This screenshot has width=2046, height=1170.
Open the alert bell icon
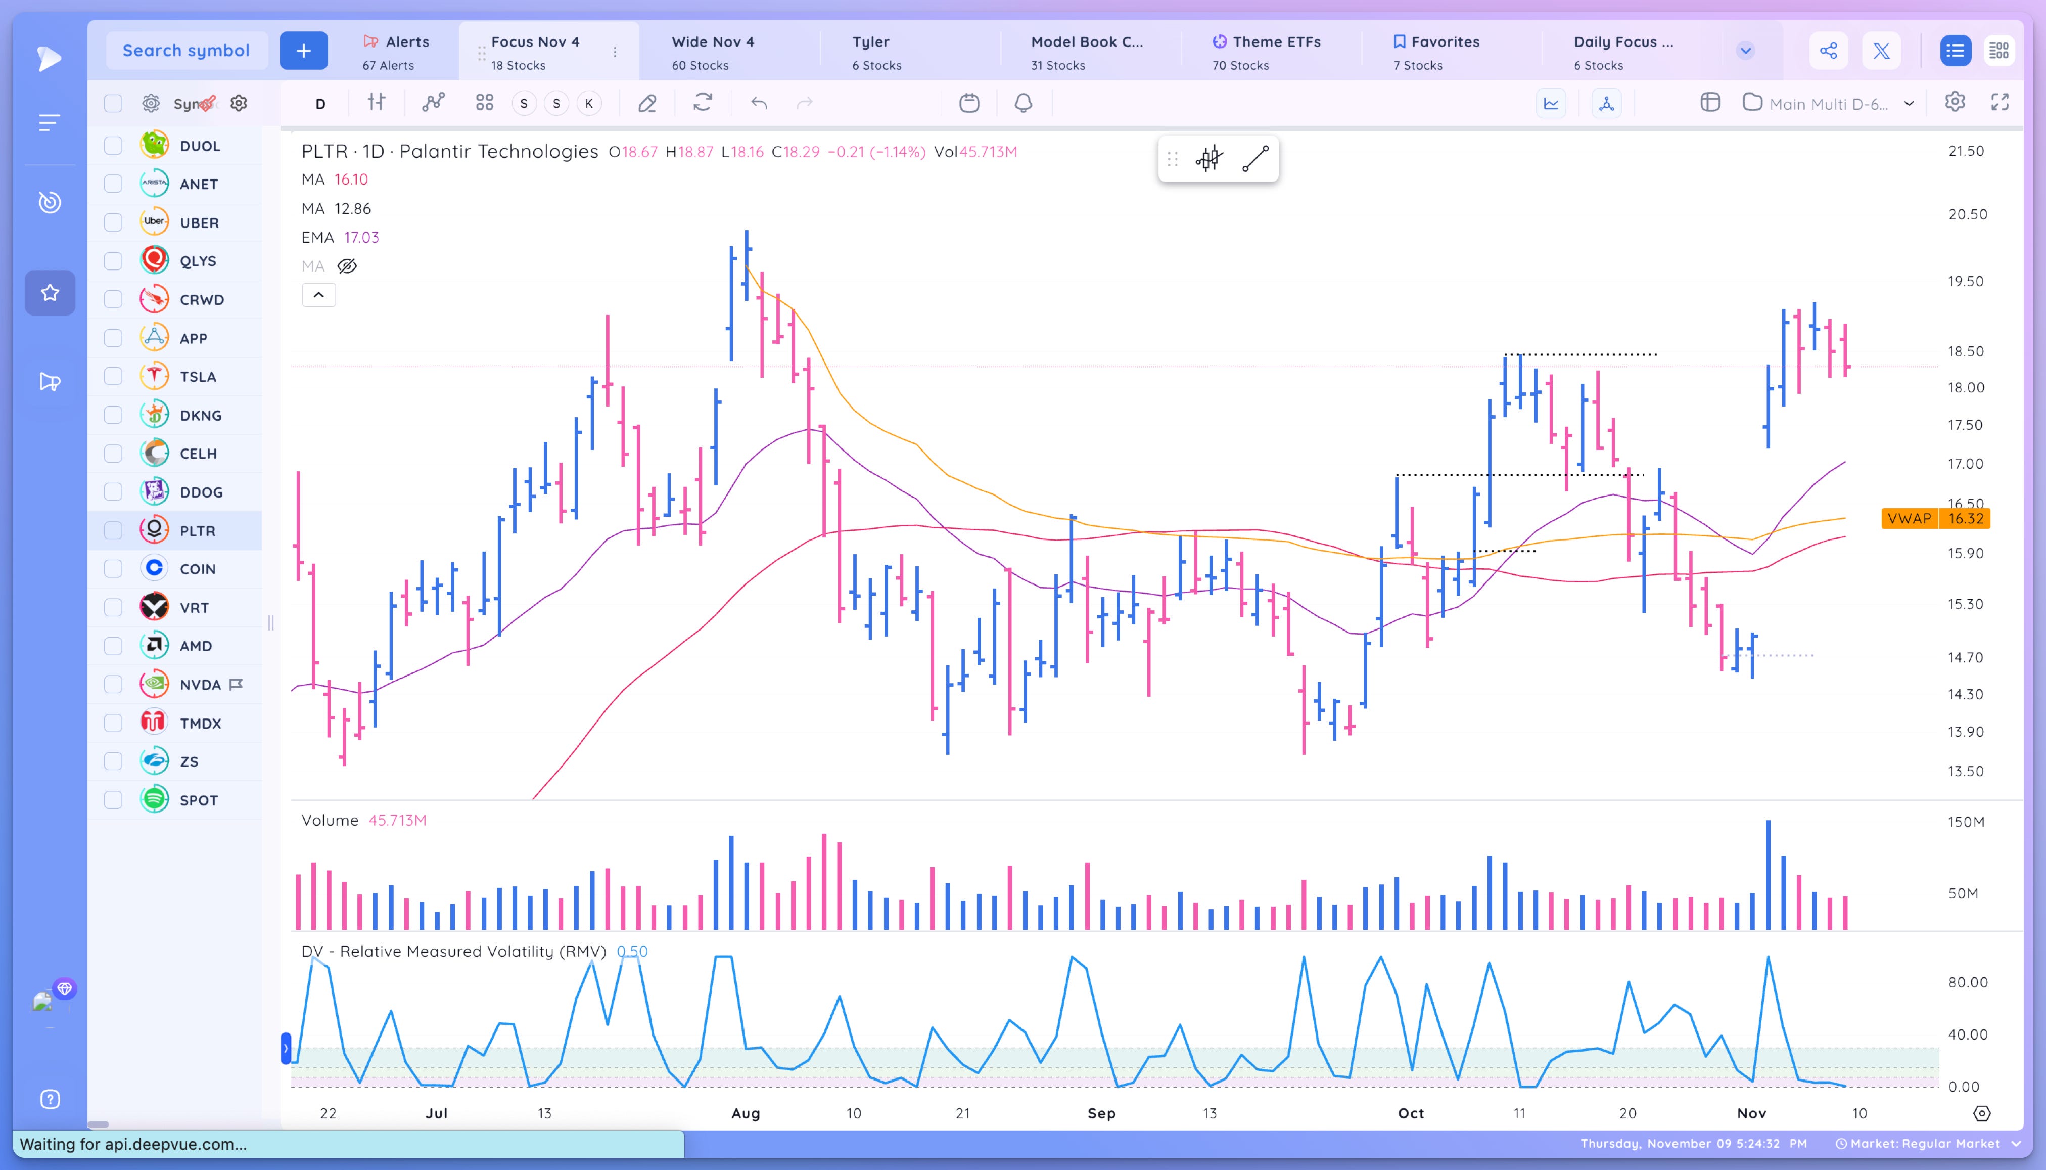1022,103
